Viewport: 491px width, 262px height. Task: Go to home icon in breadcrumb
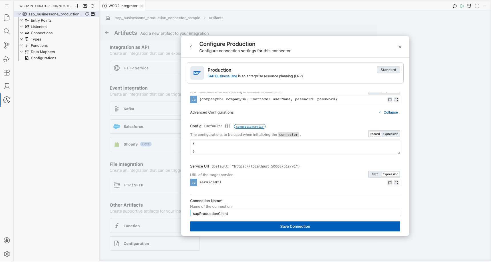pyautogui.click(x=108, y=18)
